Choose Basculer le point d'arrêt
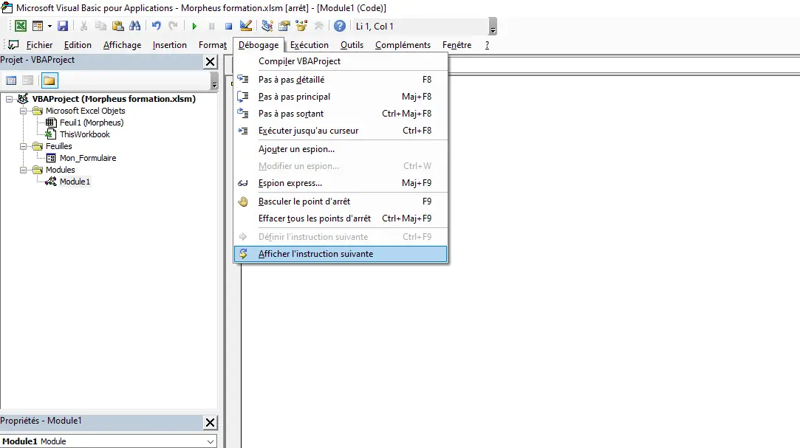The image size is (800, 448). pyautogui.click(x=341, y=201)
